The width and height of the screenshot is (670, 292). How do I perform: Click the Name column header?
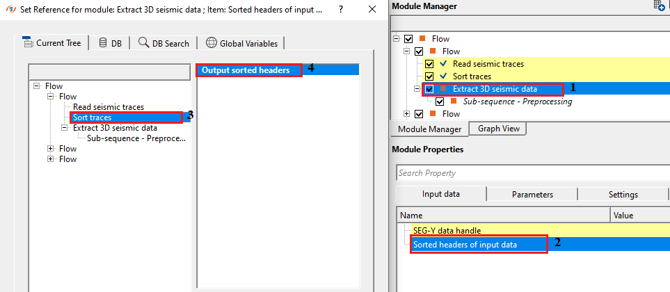point(503,216)
